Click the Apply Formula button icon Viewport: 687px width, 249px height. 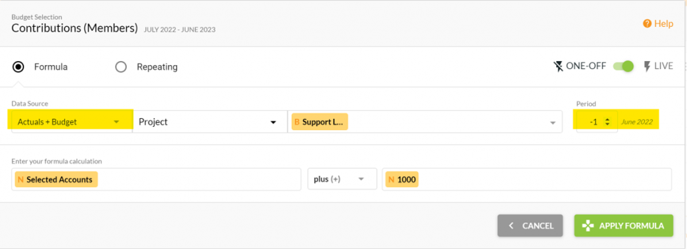point(588,226)
